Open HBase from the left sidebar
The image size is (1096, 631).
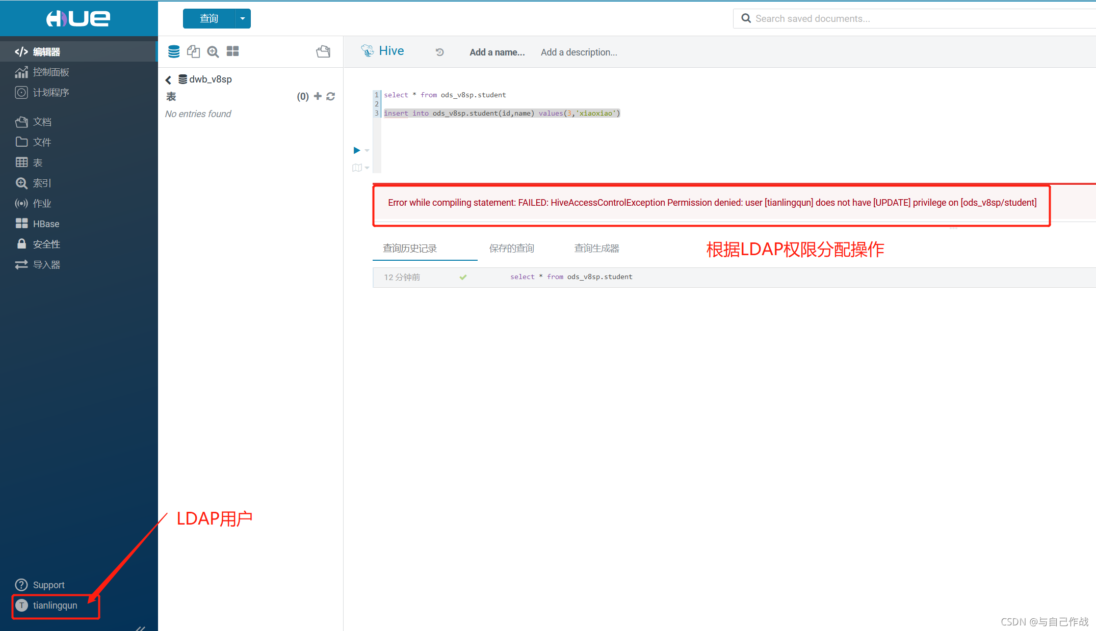[x=46, y=224]
